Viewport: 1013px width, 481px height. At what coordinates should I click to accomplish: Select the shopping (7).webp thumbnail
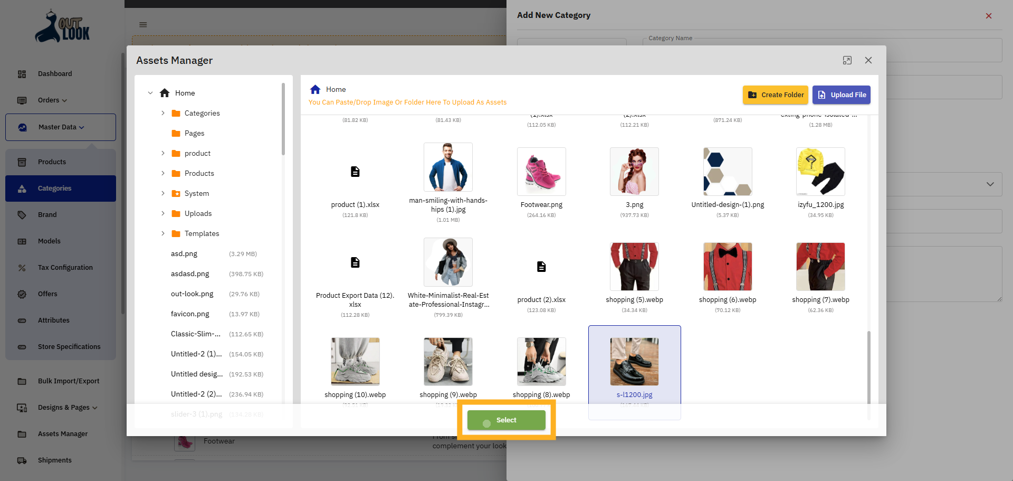[820, 267]
